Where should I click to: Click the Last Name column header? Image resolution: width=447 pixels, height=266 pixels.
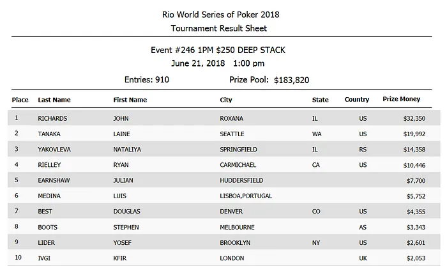pyautogui.click(x=54, y=100)
